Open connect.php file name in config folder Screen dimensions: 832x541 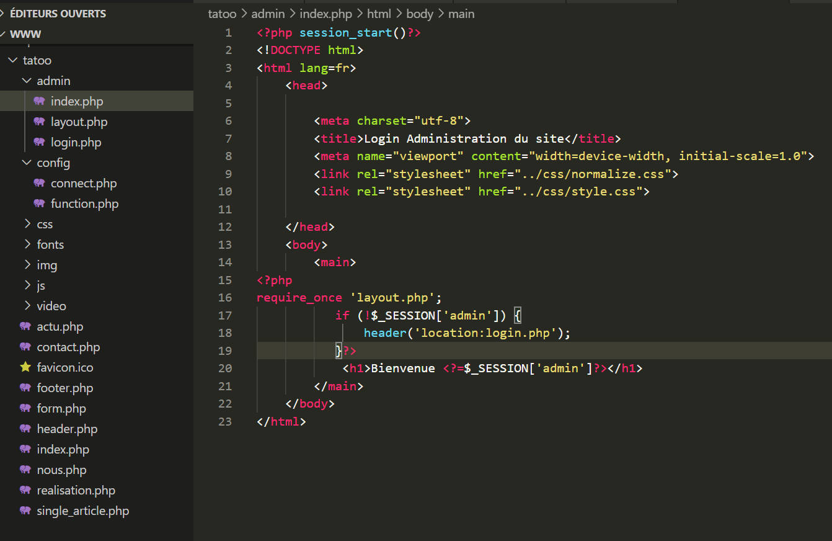click(84, 183)
